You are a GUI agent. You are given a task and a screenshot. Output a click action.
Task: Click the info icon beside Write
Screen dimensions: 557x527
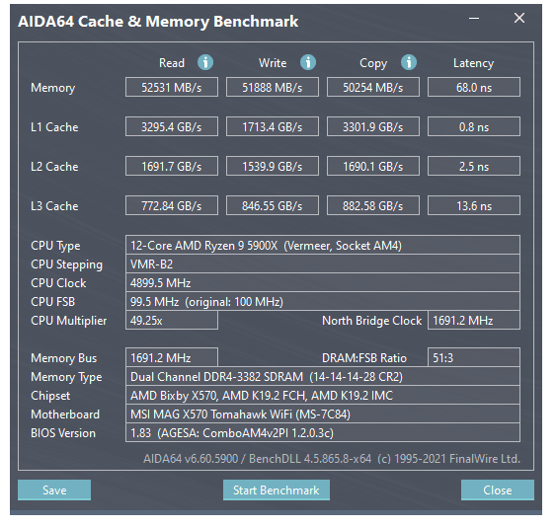(308, 62)
